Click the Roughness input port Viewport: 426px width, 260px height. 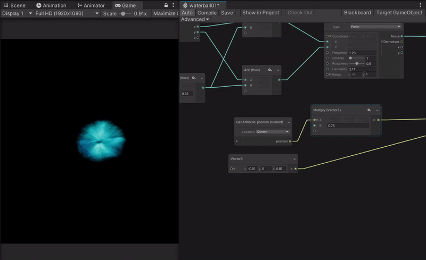tap(327, 63)
